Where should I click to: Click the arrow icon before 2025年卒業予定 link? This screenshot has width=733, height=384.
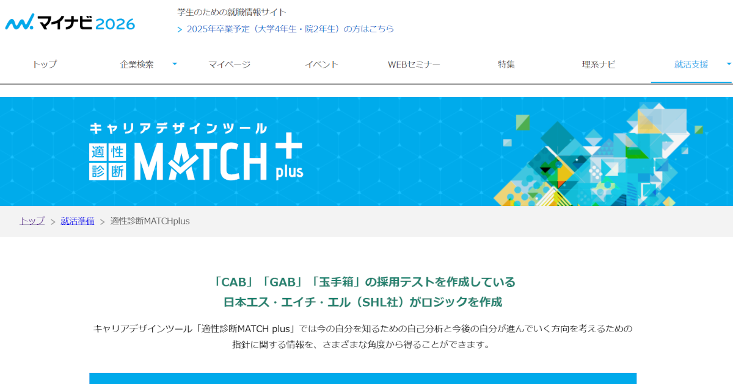tap(180, 29)
